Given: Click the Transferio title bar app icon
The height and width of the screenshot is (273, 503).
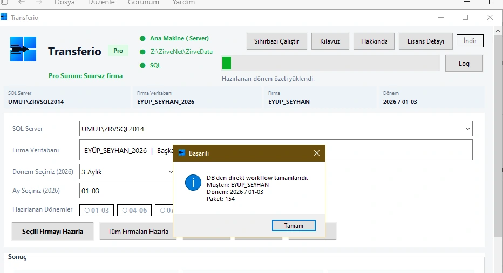Looking at the screenshot, I should [x=4, y=17].
